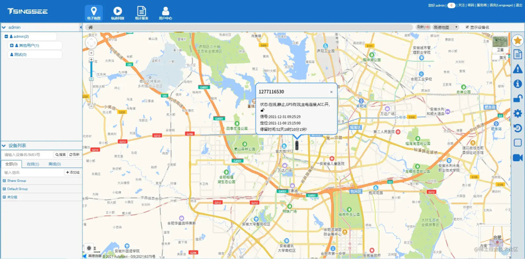Screen dimensions: 525x259
Task: Click the warning triangle alarm icon
Action: point(518,69)
